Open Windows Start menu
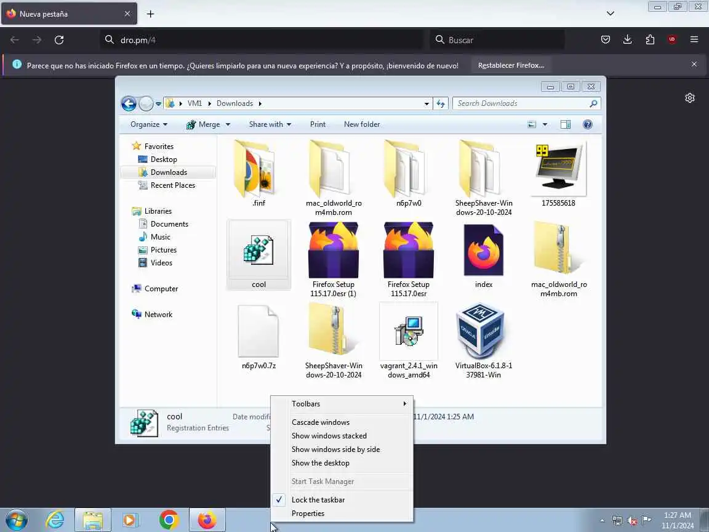This screenshot has width=709, height=532. point(16,520)
